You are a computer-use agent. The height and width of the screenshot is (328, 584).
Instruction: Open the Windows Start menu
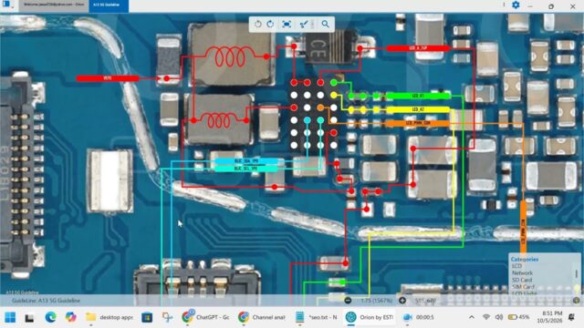pyautogui.click(x=10, y=317)
